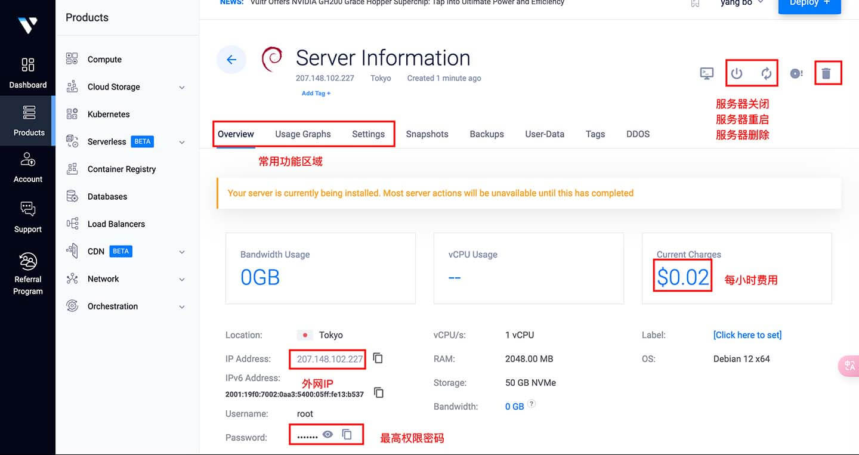This screenshot has width=859, height=455.
Task: Select the IPv6 address text
Action: click(x=295, y=394)
